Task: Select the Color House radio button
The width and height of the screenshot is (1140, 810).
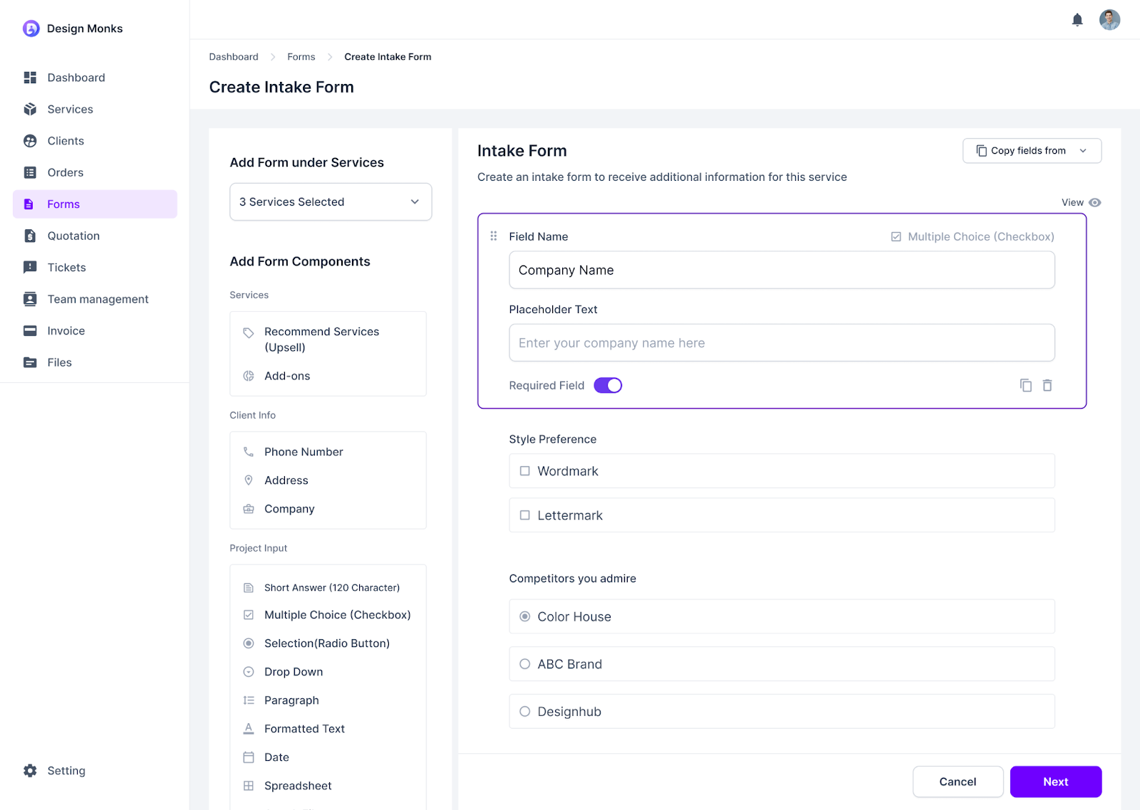Action: (525, 616)
